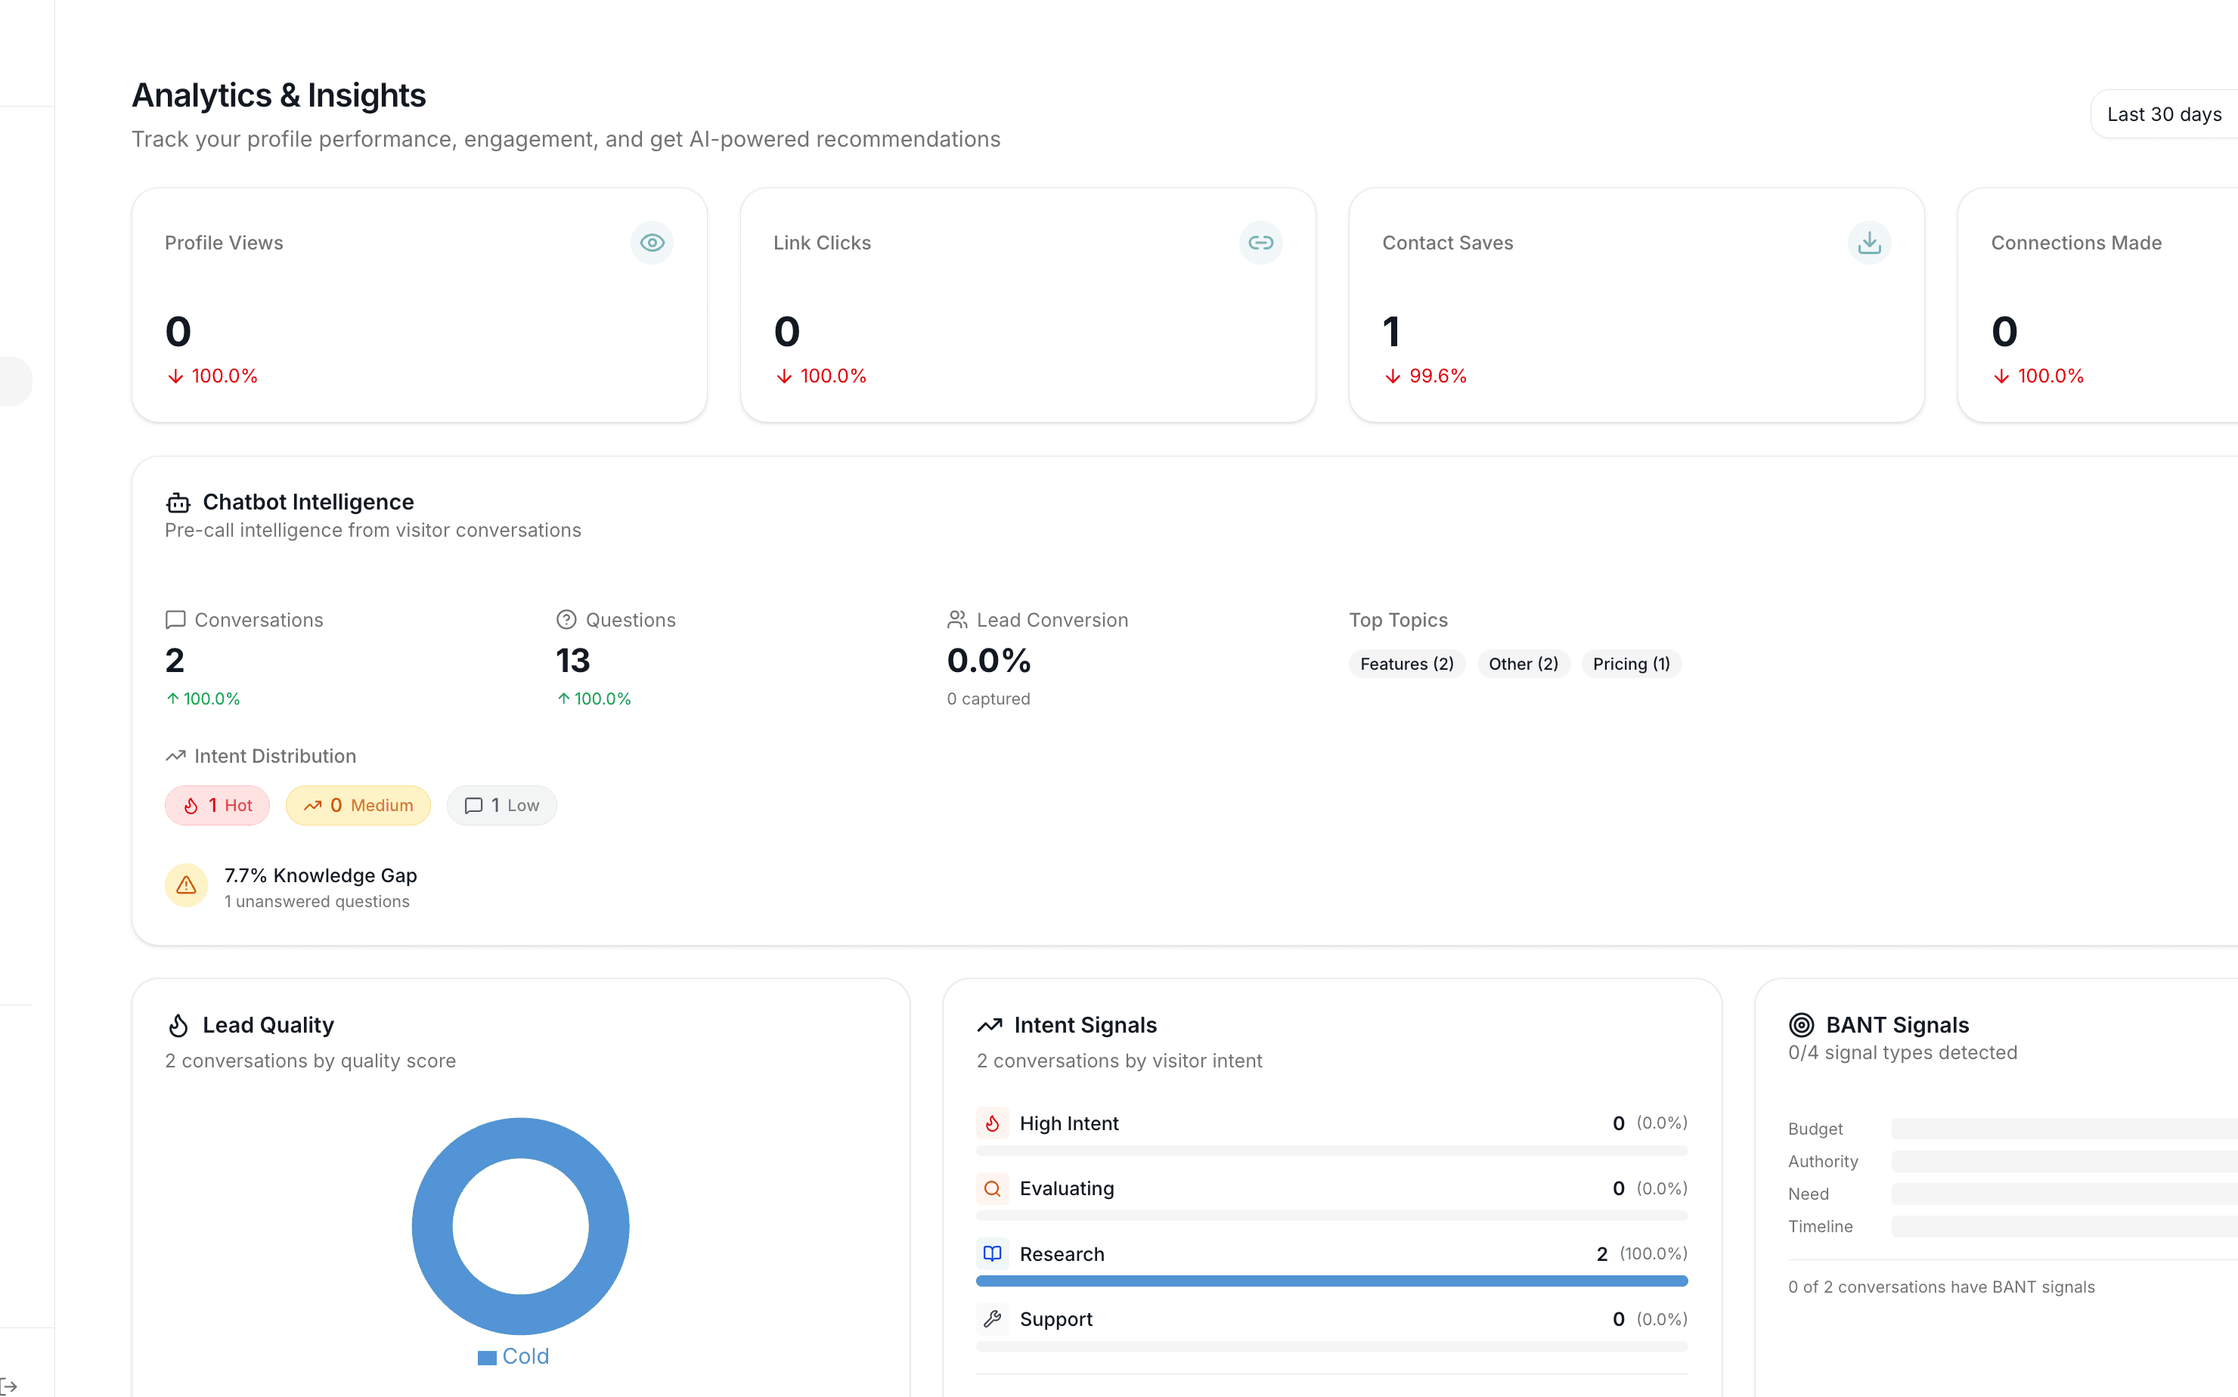Click the Chatbot Intelligence robot icon

pyautogui.click(x=178, y=503)
